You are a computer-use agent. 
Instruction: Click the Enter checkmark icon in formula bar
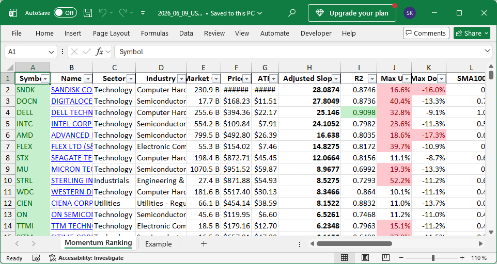pos(86,52)
